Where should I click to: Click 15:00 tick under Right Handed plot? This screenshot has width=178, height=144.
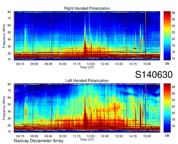tap(147, 64)
